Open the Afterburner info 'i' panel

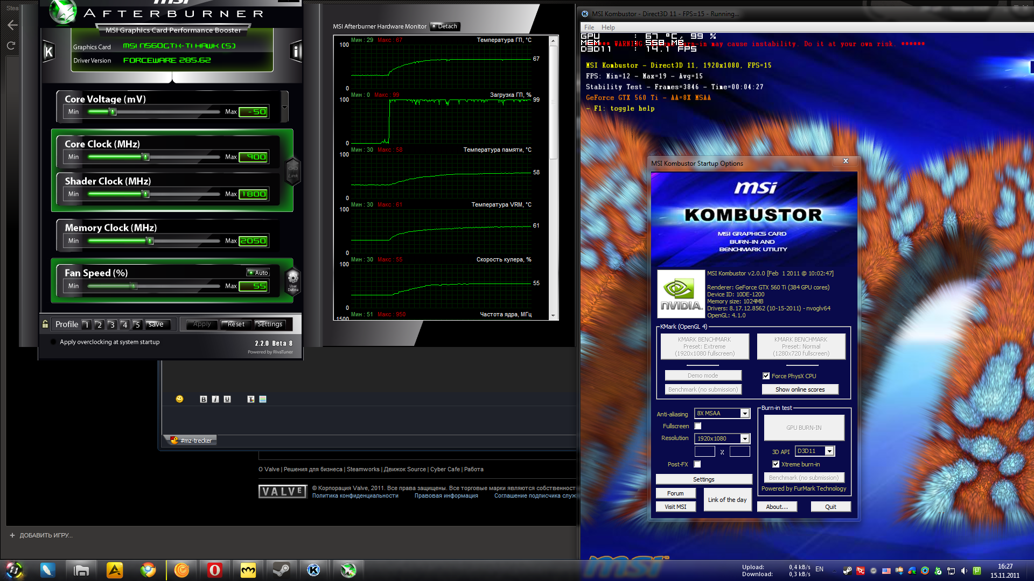(x=296, y=52)
